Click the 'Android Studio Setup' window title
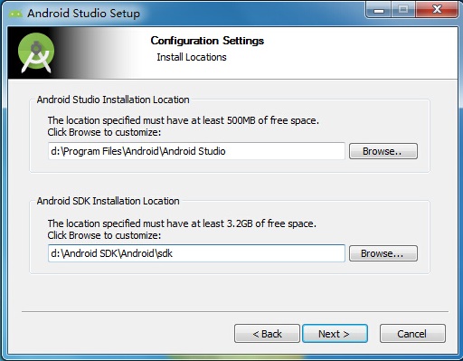The height and width of the screenshot is (361, 463). pyautogui.click(x=83, y=14)
